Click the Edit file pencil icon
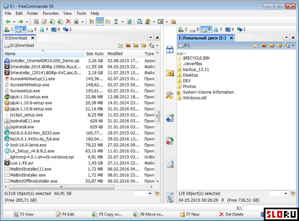Screen dimensions: 299x221 45,22
